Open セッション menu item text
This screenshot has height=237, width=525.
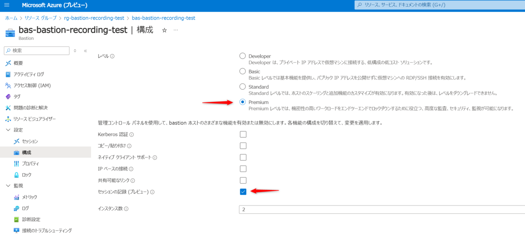(x=30, y=141)
